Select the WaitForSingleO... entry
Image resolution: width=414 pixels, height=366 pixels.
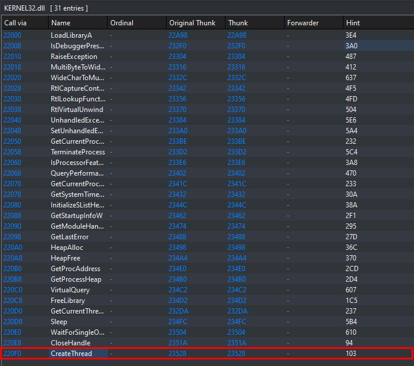point(77,332)
